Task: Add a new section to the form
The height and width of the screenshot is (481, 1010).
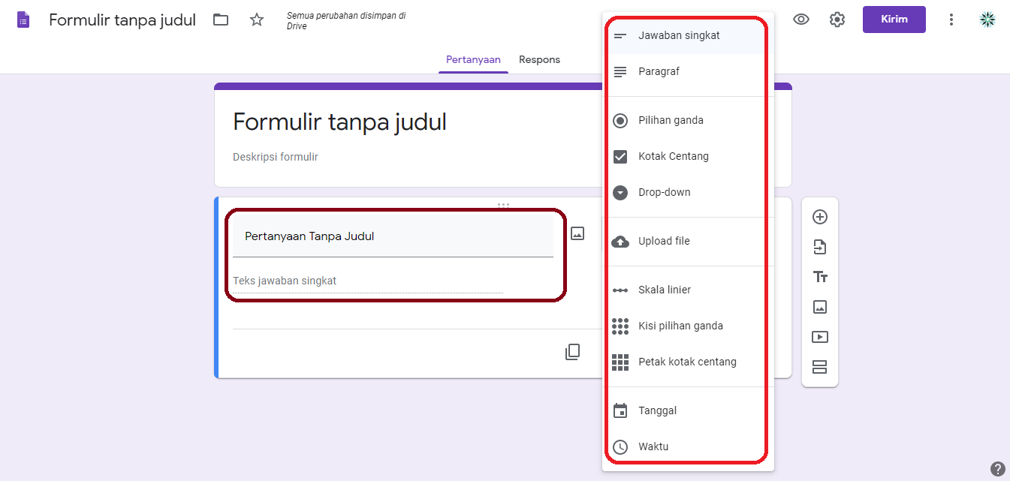Action: [820, 366]
